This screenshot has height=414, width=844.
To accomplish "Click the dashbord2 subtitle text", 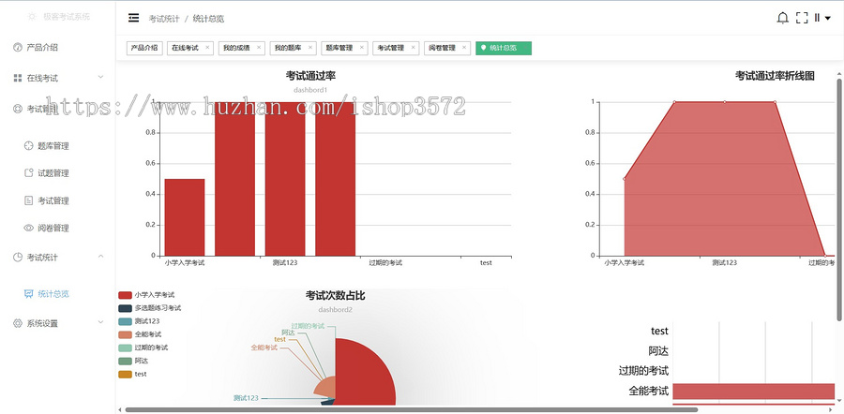I will point(336,310).
